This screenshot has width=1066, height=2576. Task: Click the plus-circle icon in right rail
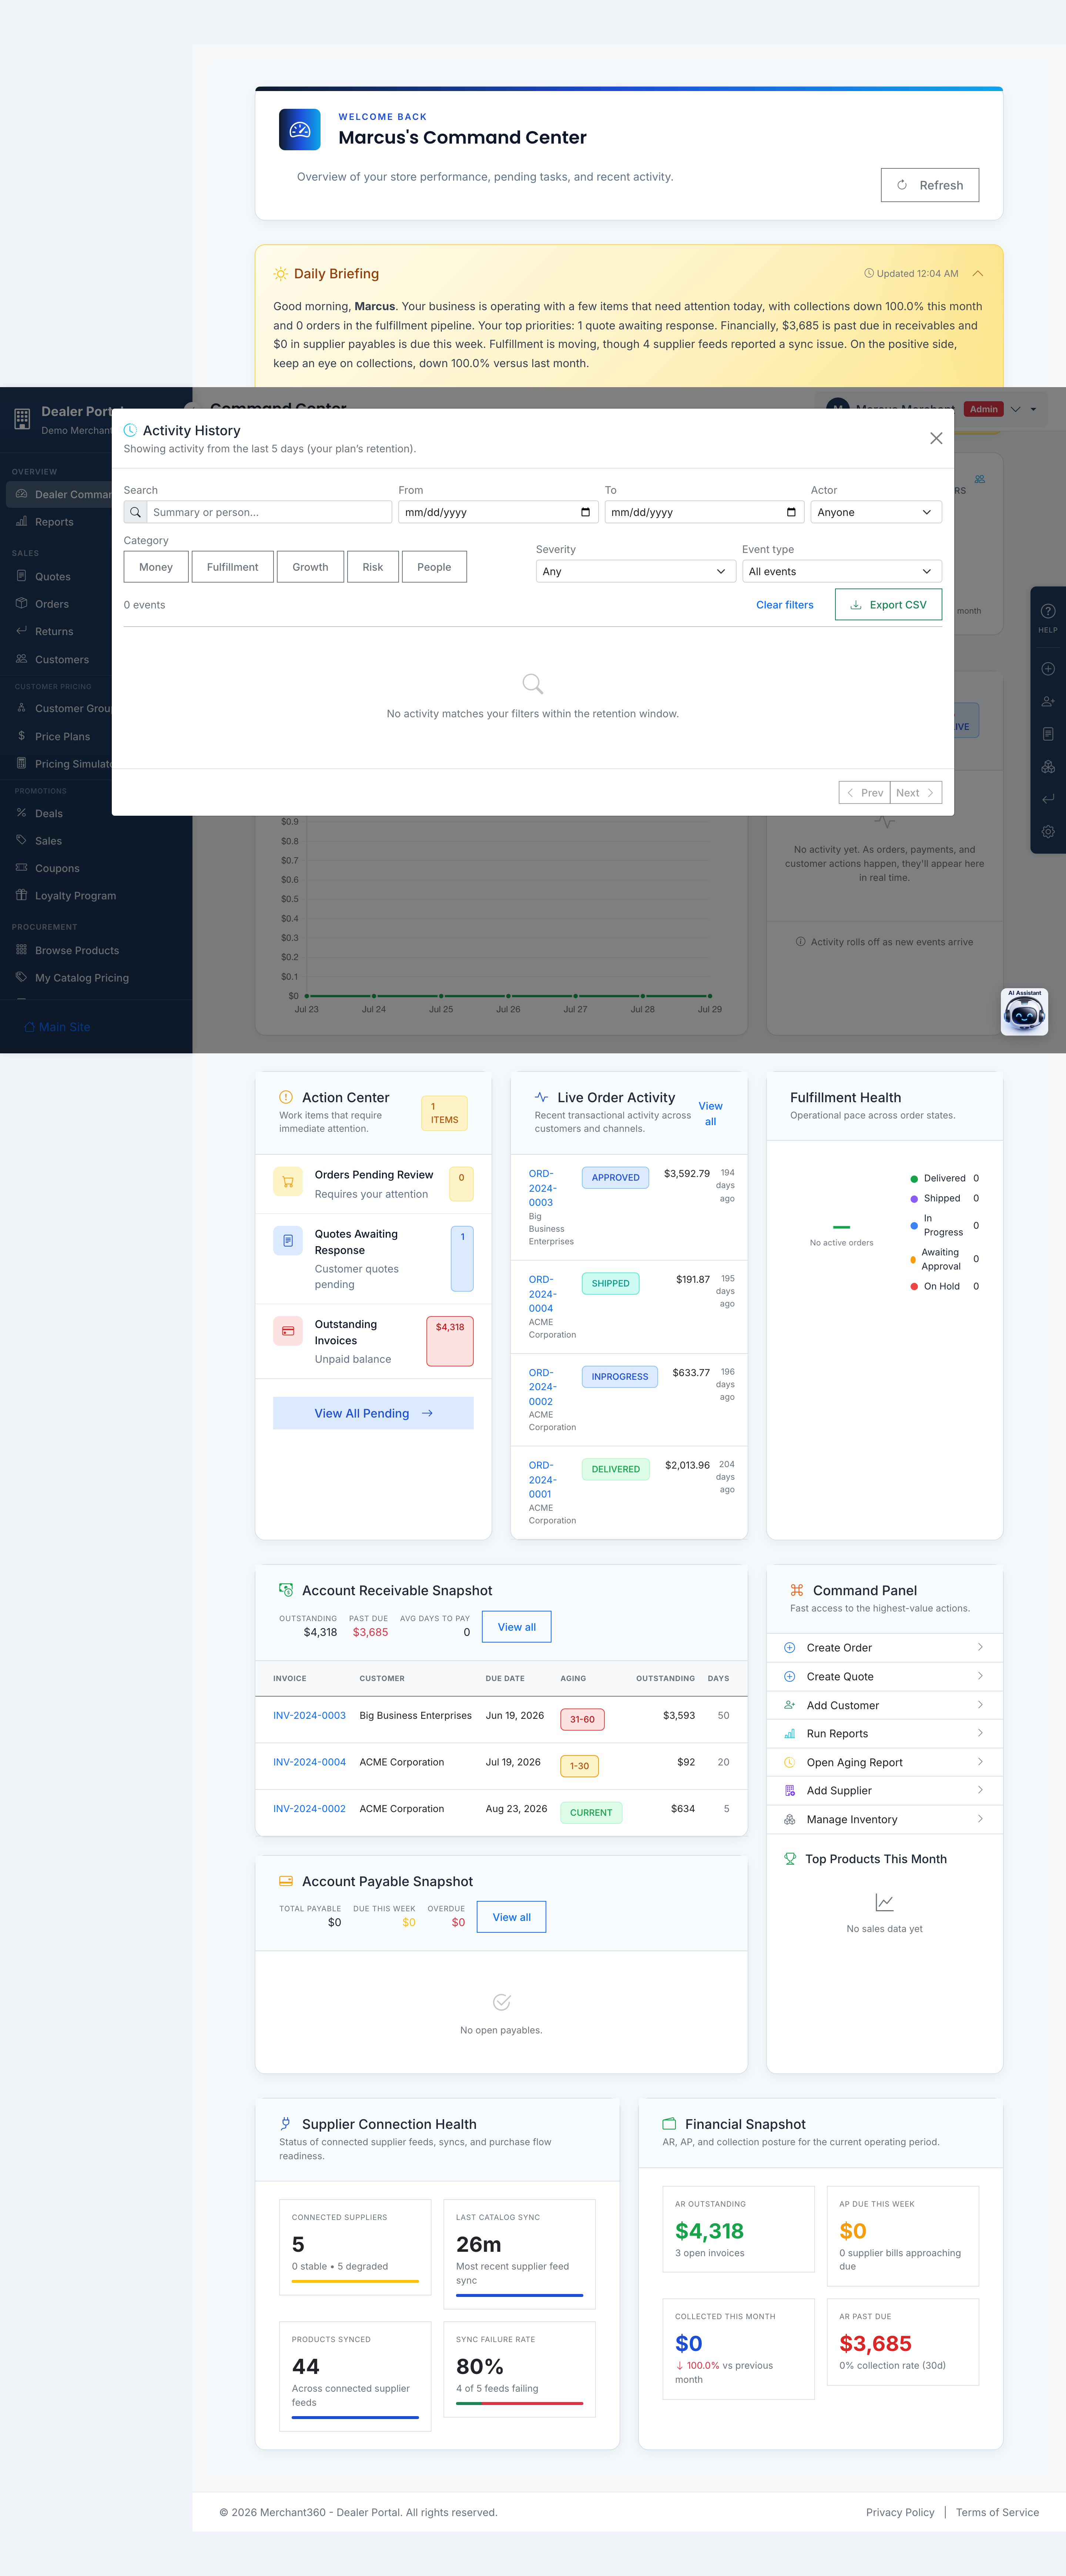(x=1047, y=669)
